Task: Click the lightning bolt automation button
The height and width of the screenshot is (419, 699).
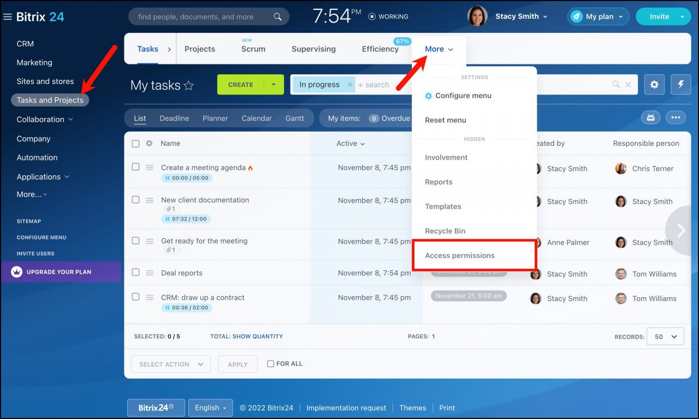Action: click(x=681, y=85)
